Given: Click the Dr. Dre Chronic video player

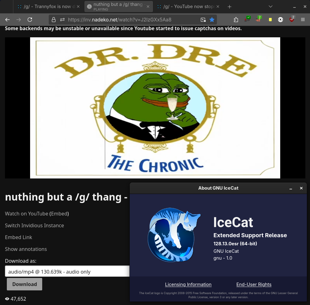Looking at the screenshot, I should pos(155,108).
